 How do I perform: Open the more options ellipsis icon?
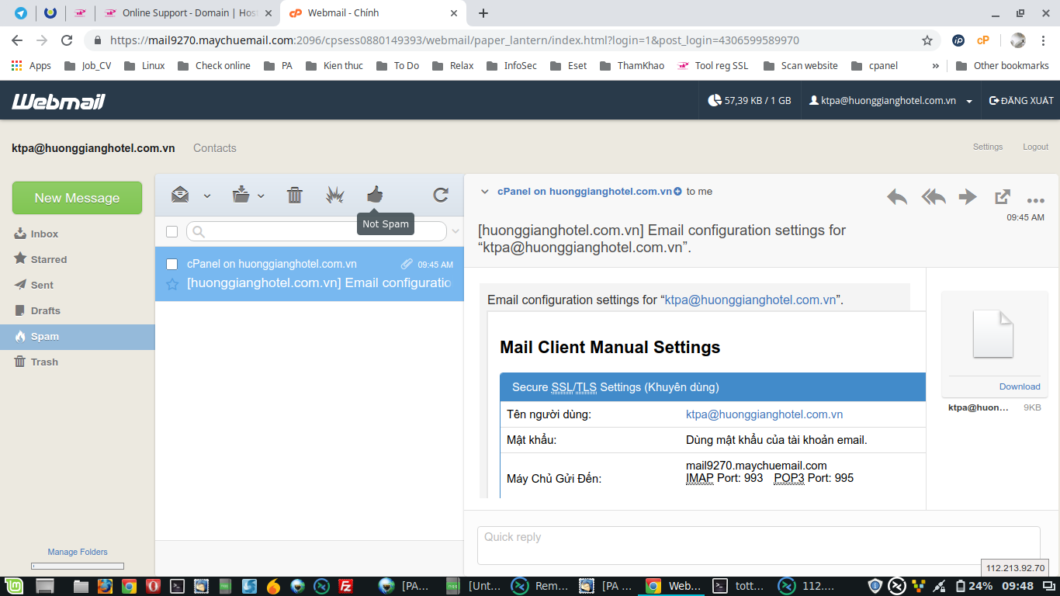(1036, 199)
